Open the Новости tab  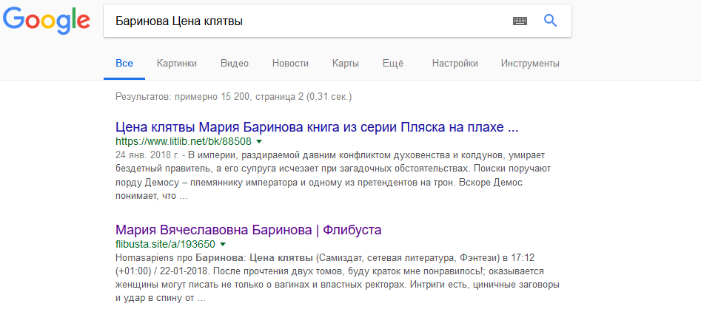coord(290,64)
